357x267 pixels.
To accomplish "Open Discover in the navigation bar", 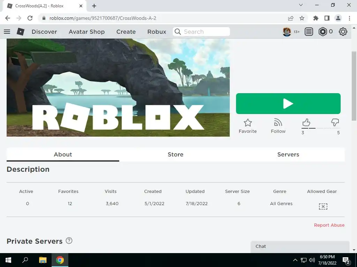I will (x=44, y=32).
